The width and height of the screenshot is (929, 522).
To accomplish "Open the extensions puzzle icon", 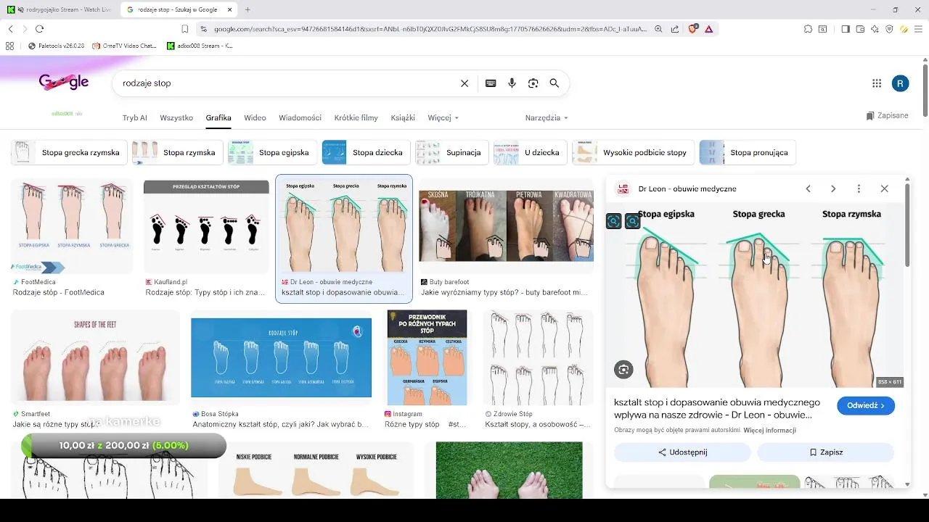I will point(808,29).
